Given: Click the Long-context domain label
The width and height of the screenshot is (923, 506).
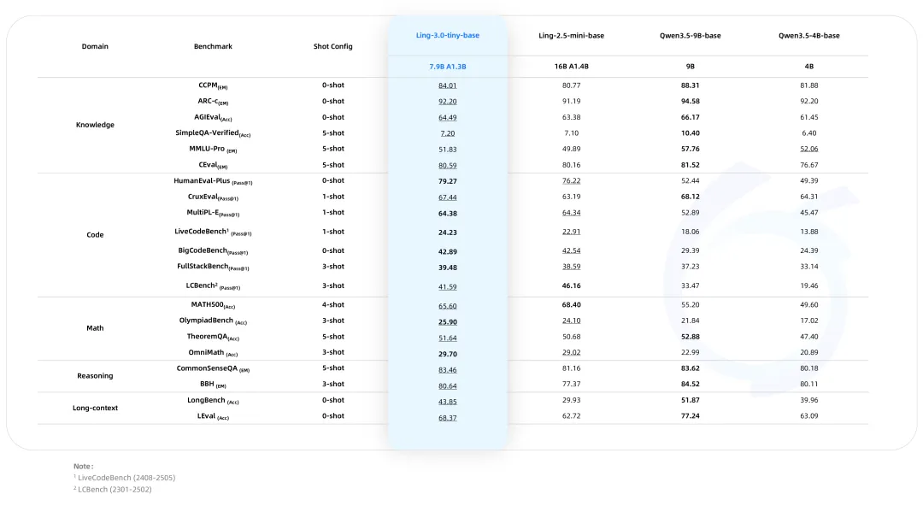Looking at the screenshot, I should coord(95,409).
